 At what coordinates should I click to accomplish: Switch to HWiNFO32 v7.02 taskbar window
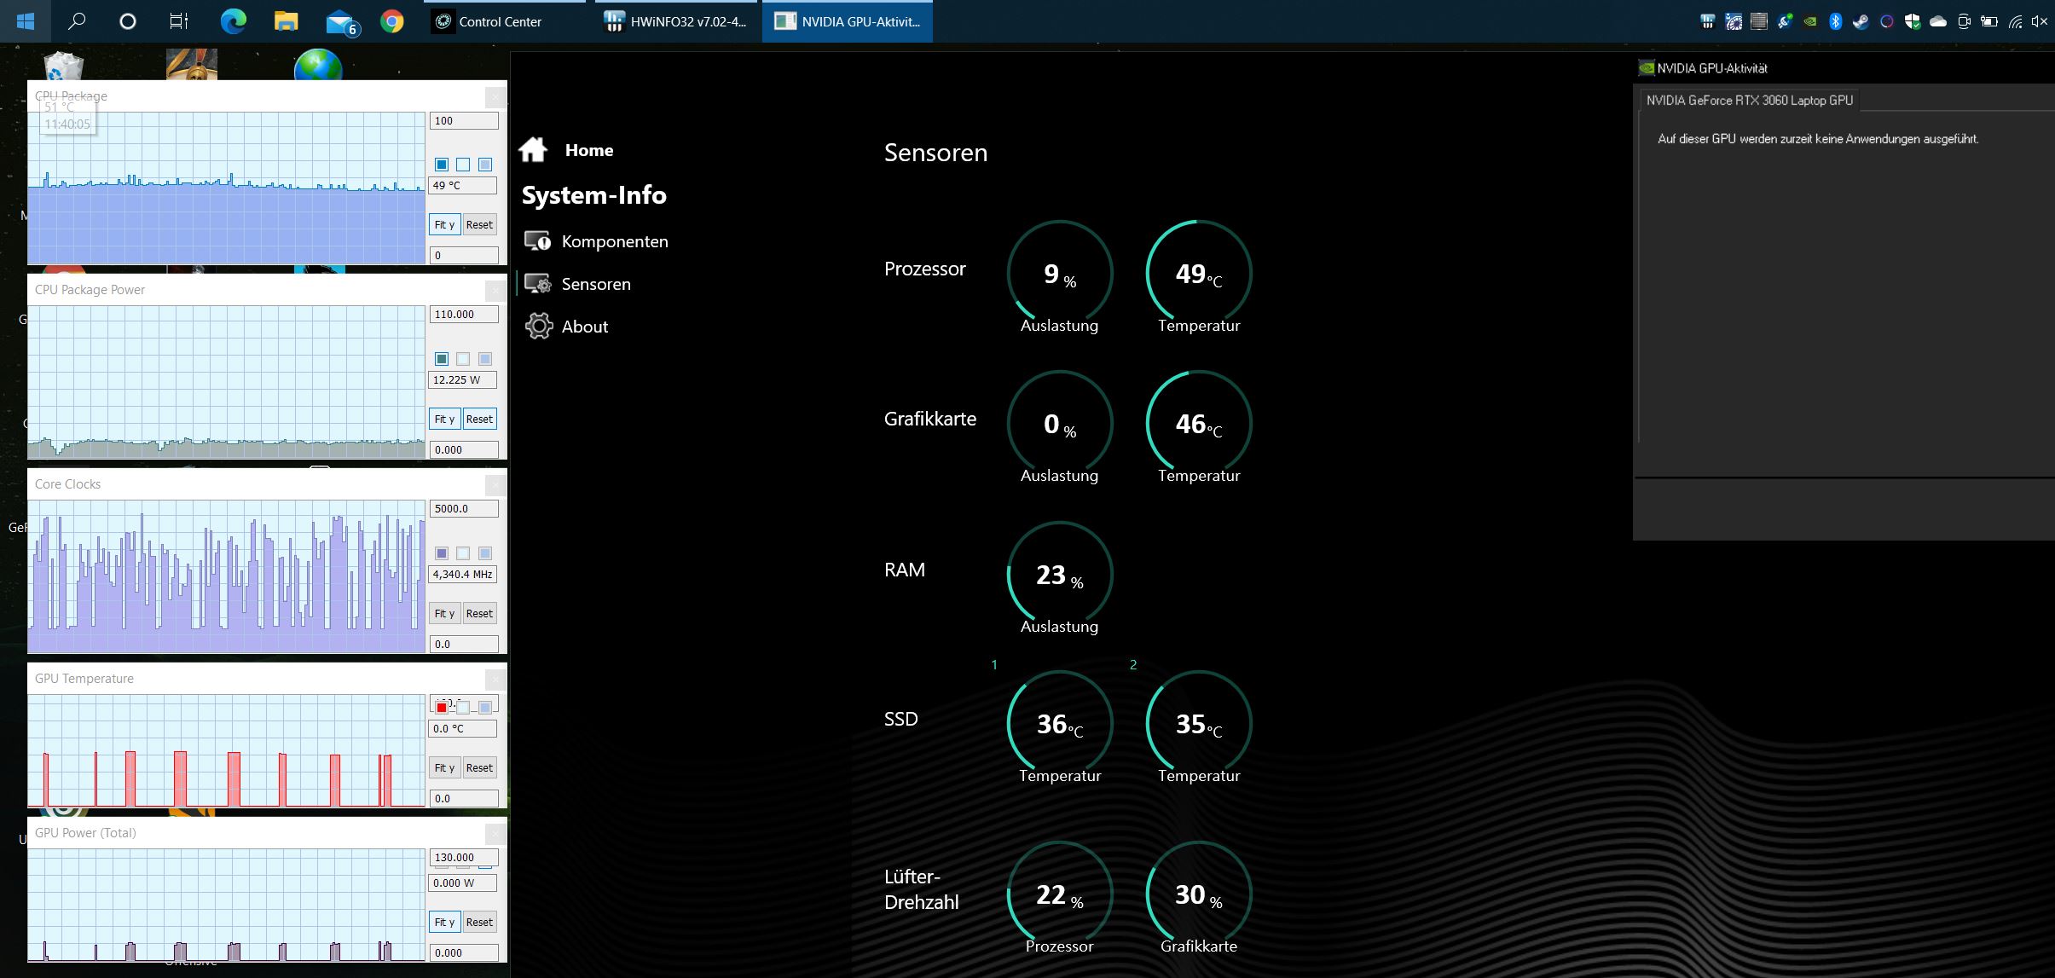coord(675,21)
